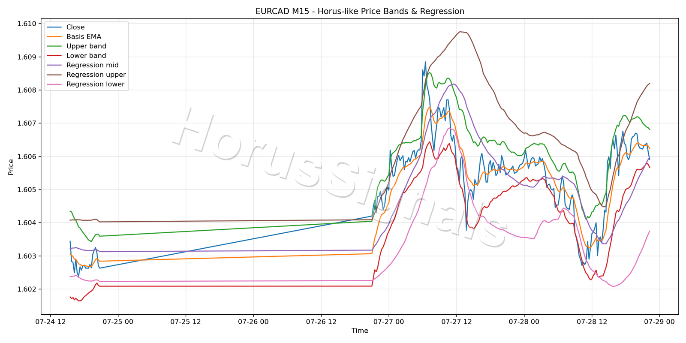Select the Upper band legend label
The height and width of the screenshot is (343, 686).
(x=86, y=46)
